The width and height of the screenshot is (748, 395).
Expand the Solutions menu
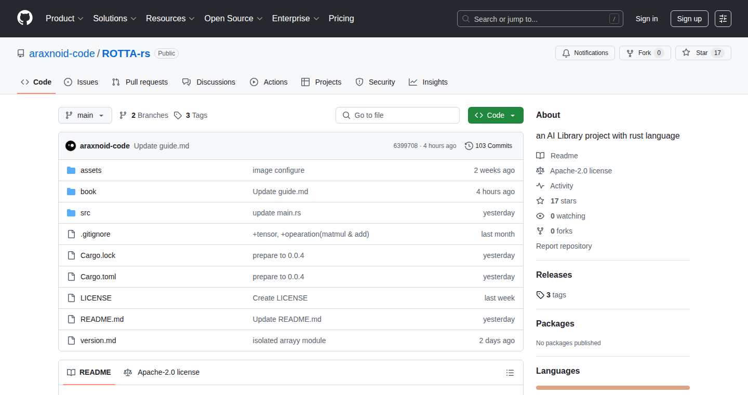pos(115,18)
